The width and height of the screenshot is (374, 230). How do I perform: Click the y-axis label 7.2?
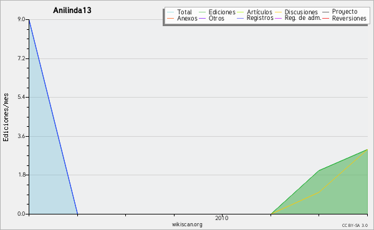point(21,58)
